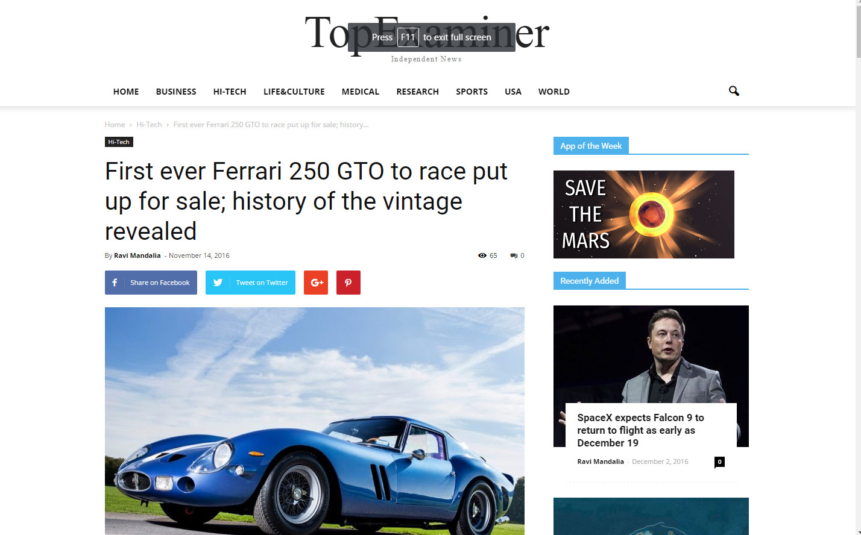The image size is (861, 535).
Task: Open SpaceX Falcon 9 article headline
Action: click(640, 430)
